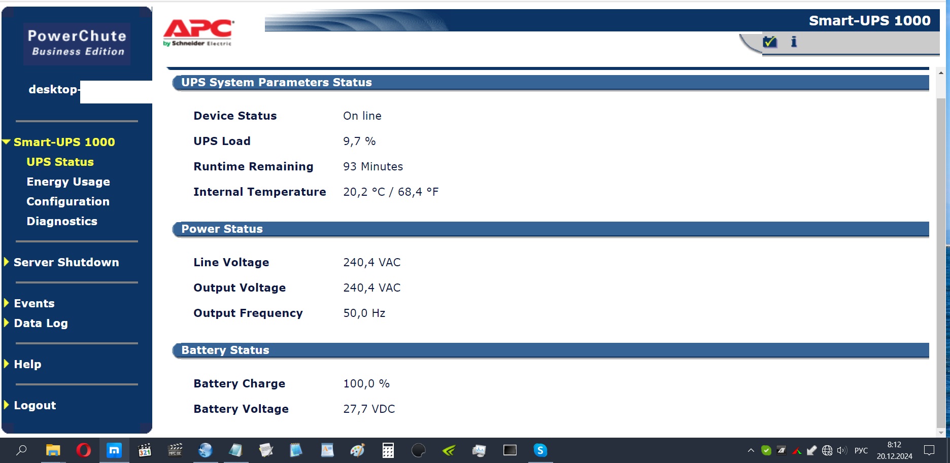Open Skype from the taskbar

[x=540, y=450]
